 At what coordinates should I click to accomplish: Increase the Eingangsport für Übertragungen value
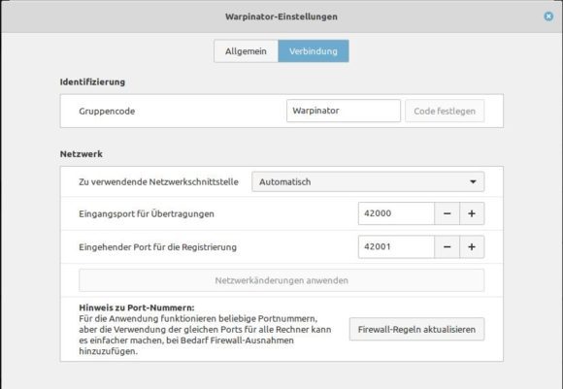pyautogui.click(x=472, y=213)
